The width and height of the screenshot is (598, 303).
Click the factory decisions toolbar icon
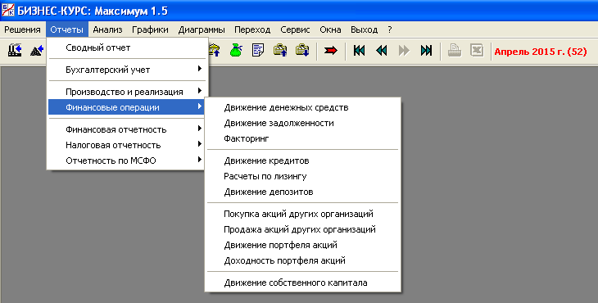pos(15,50)
